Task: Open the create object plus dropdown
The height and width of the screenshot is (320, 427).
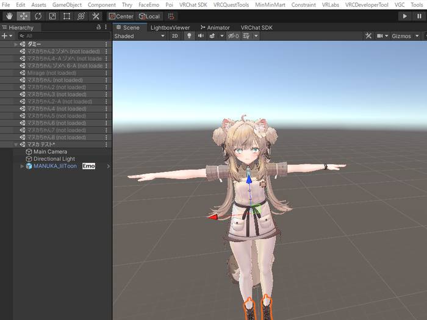Action: pos(7,36)
